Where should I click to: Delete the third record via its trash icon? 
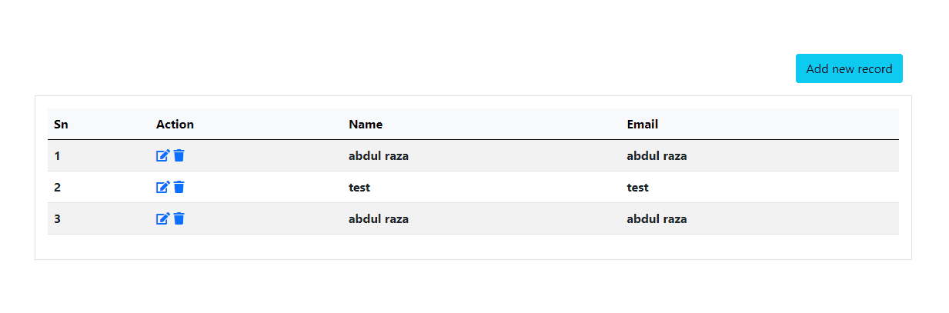(179, 219)
